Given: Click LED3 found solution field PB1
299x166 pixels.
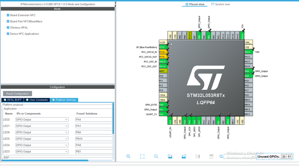Looking at the screenshot, I should 94,152.
